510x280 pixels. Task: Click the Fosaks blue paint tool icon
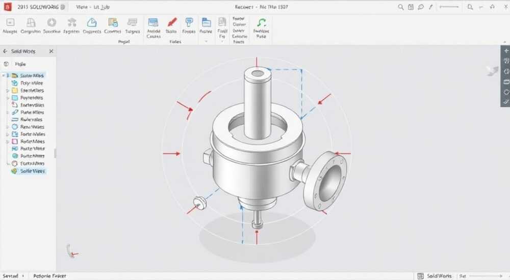[189, 22]
